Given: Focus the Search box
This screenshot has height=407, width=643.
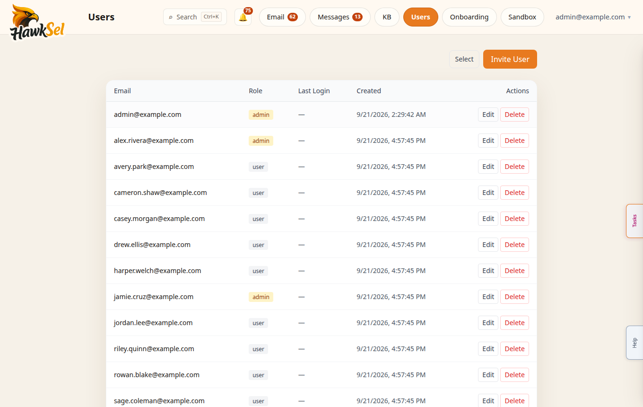Looking at the screenshot, I should (x=195, y=17).
